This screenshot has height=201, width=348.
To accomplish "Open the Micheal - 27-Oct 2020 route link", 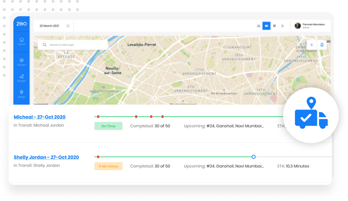I will 39,117.
